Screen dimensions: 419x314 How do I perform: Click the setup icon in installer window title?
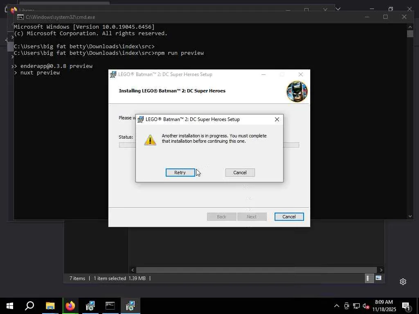click(113, 74)
